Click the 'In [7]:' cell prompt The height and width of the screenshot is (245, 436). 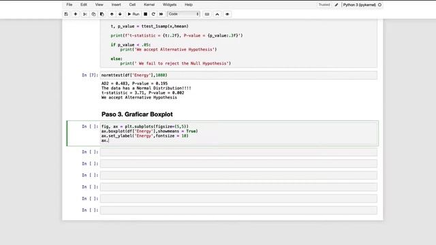90,75
